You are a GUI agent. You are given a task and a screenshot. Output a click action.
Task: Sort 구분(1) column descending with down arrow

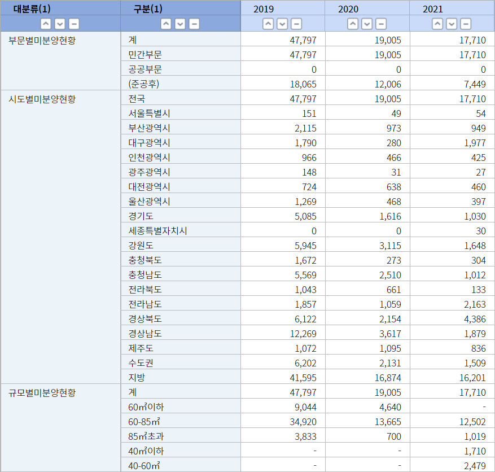coord(180,24)
